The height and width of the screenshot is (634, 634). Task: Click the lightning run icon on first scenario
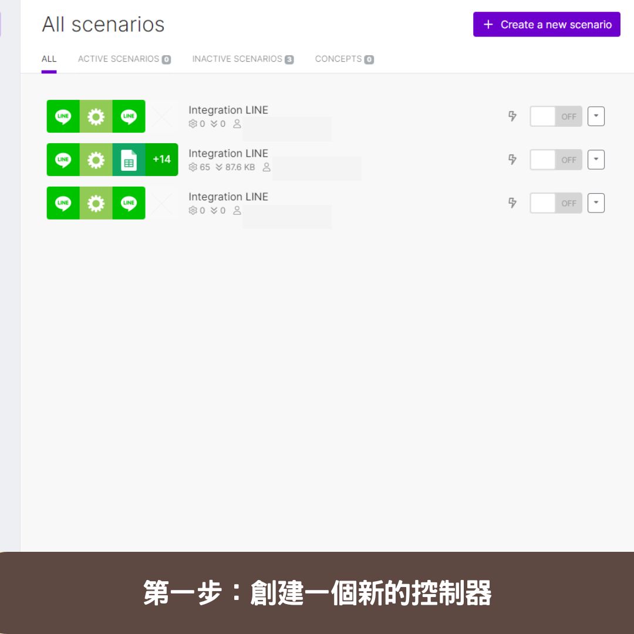pyautogui.click(x=512, y=116)
